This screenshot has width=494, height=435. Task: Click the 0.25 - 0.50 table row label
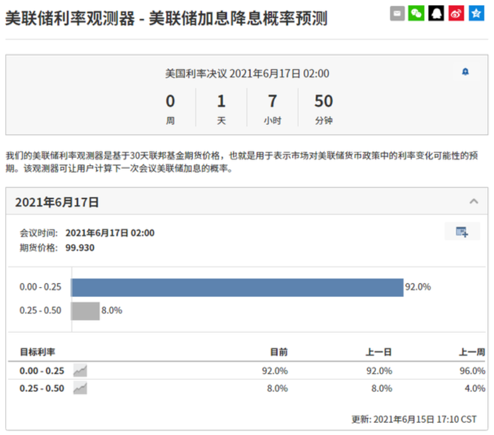(x=41, y=388)
